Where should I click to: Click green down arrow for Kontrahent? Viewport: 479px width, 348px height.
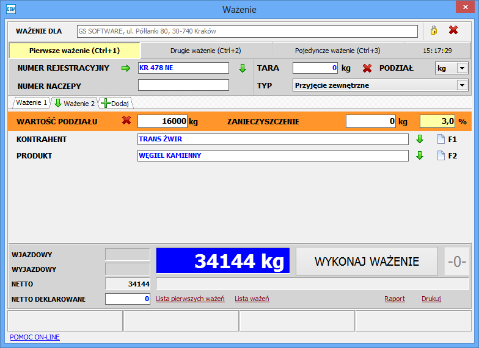point(420,139)
